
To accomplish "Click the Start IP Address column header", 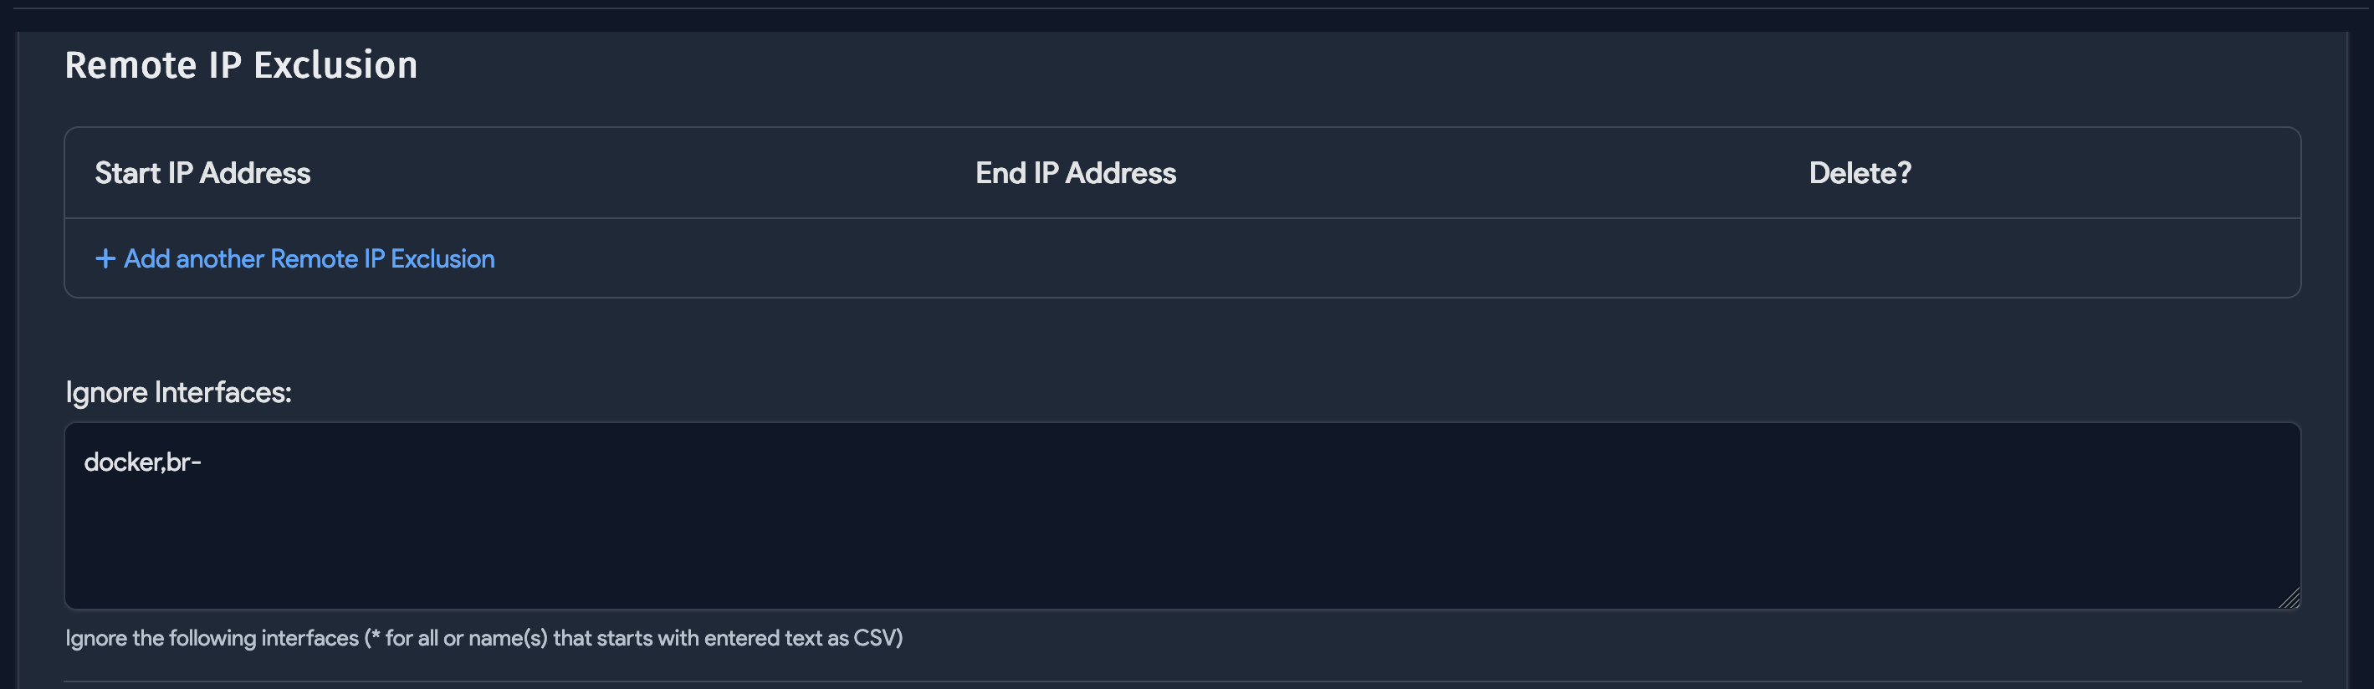I will [202, 173].
